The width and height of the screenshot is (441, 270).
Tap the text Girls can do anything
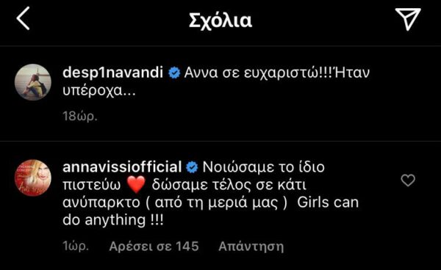[211, 211]
